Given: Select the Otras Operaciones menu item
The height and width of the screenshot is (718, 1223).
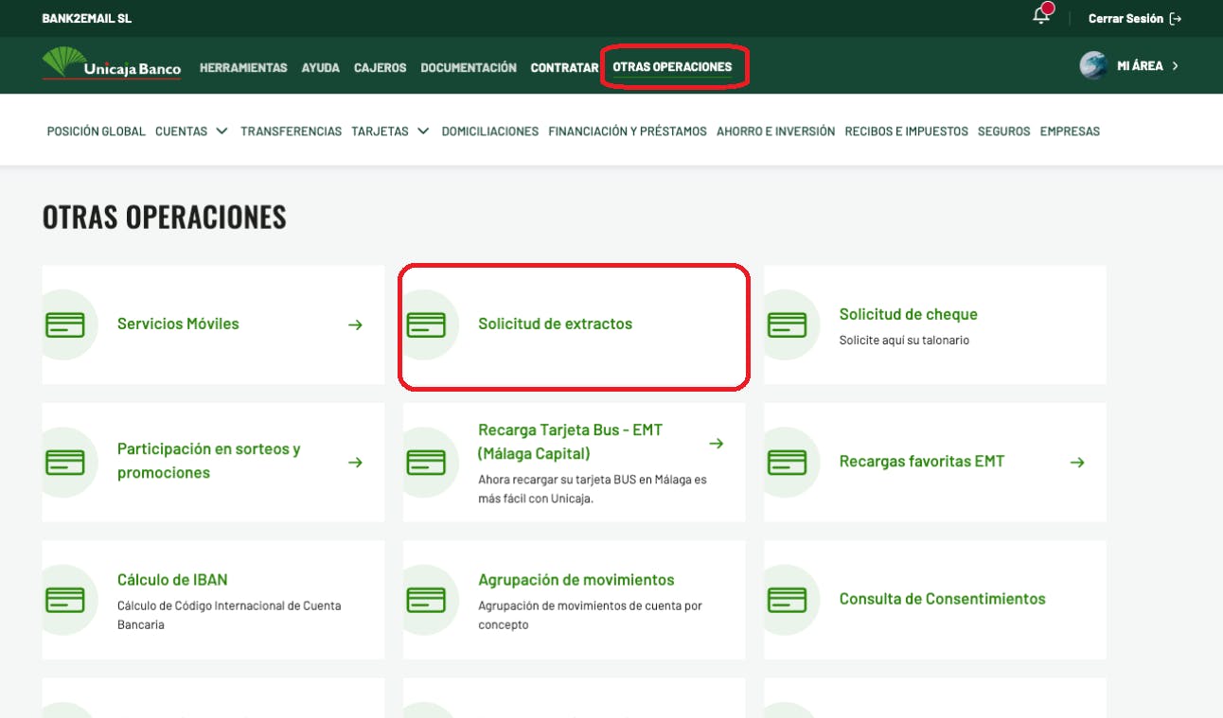Looking at the screenshot, I should (x=672, y=67).
